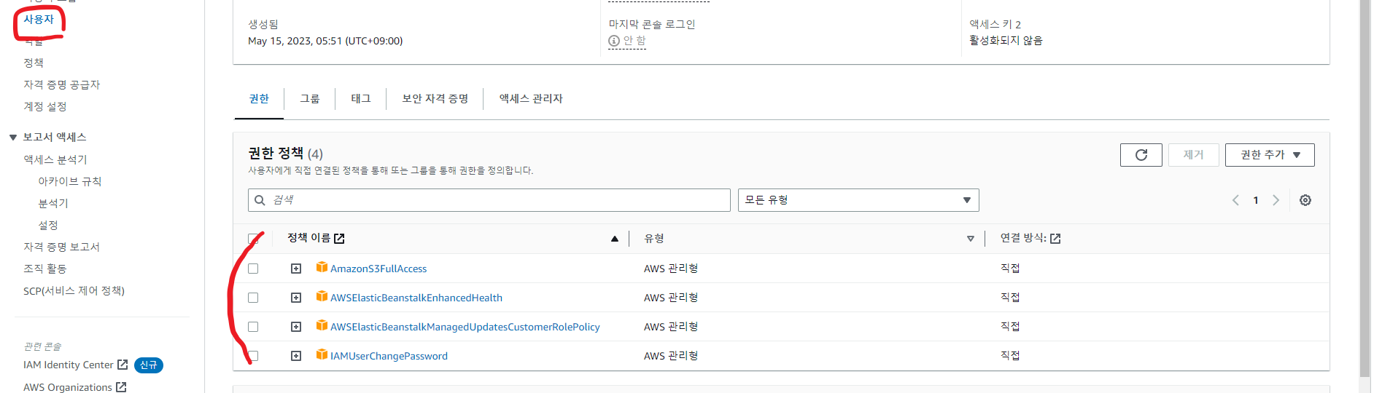Open AWSElasticBeanstalkManagedUpdatesCustomerRolePolicy link
Viewport: 1382px width, 393px height.
(x=465, y=327)
